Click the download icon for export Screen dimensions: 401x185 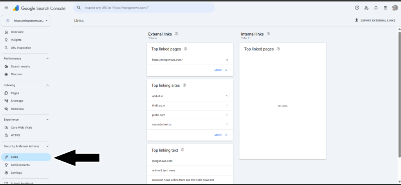coord(356,20)
